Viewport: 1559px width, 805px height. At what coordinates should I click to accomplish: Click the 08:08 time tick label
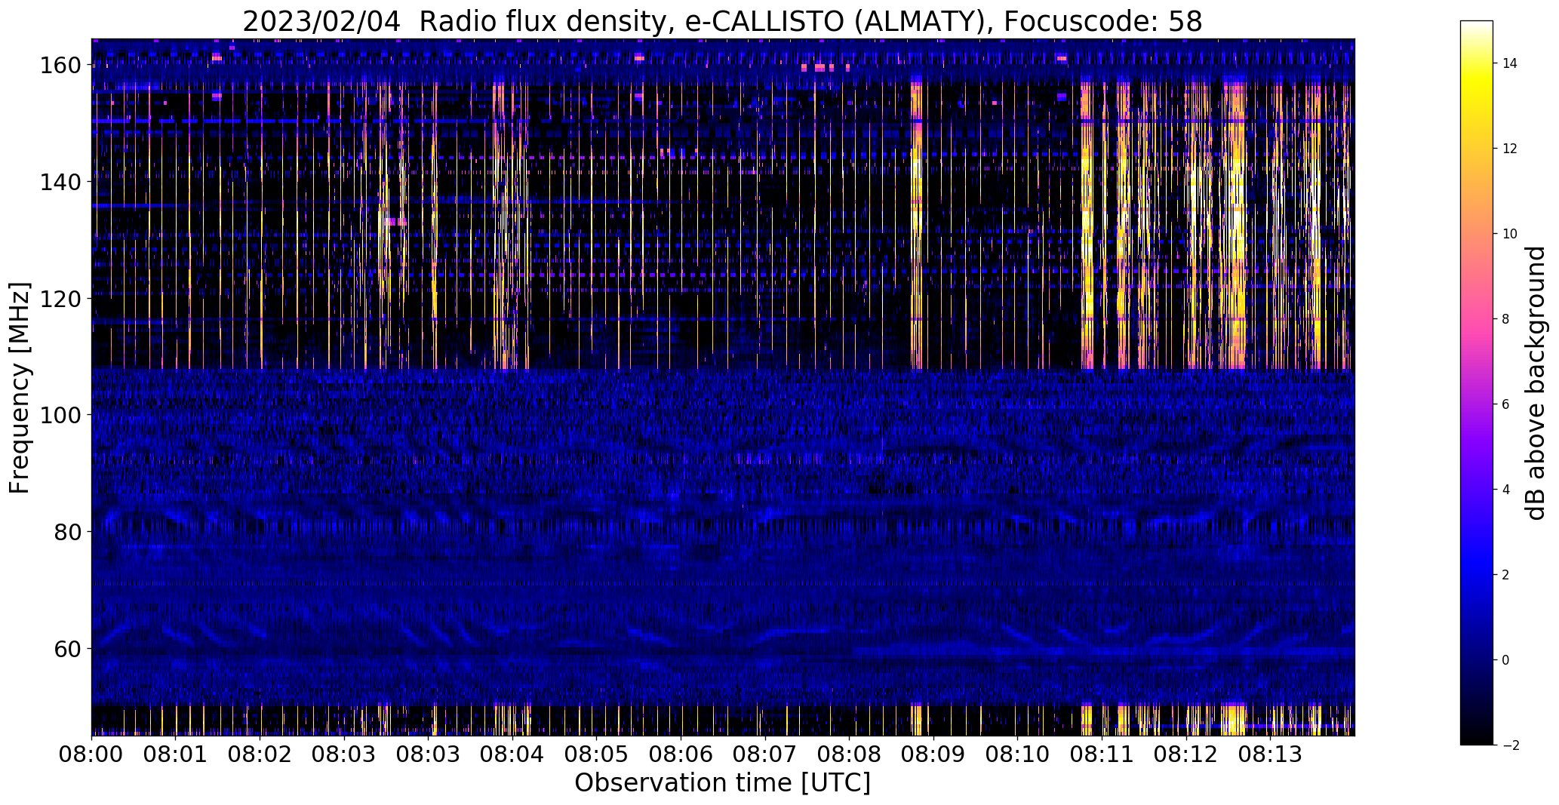pos(850,754)
